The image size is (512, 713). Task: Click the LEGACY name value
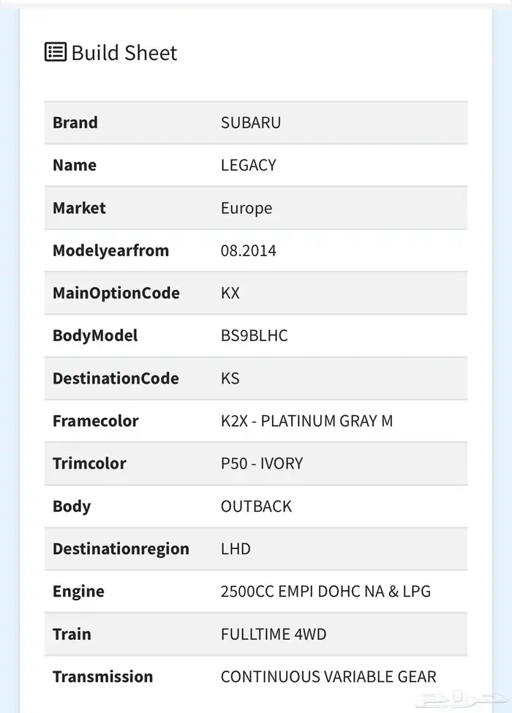(248, 165)
